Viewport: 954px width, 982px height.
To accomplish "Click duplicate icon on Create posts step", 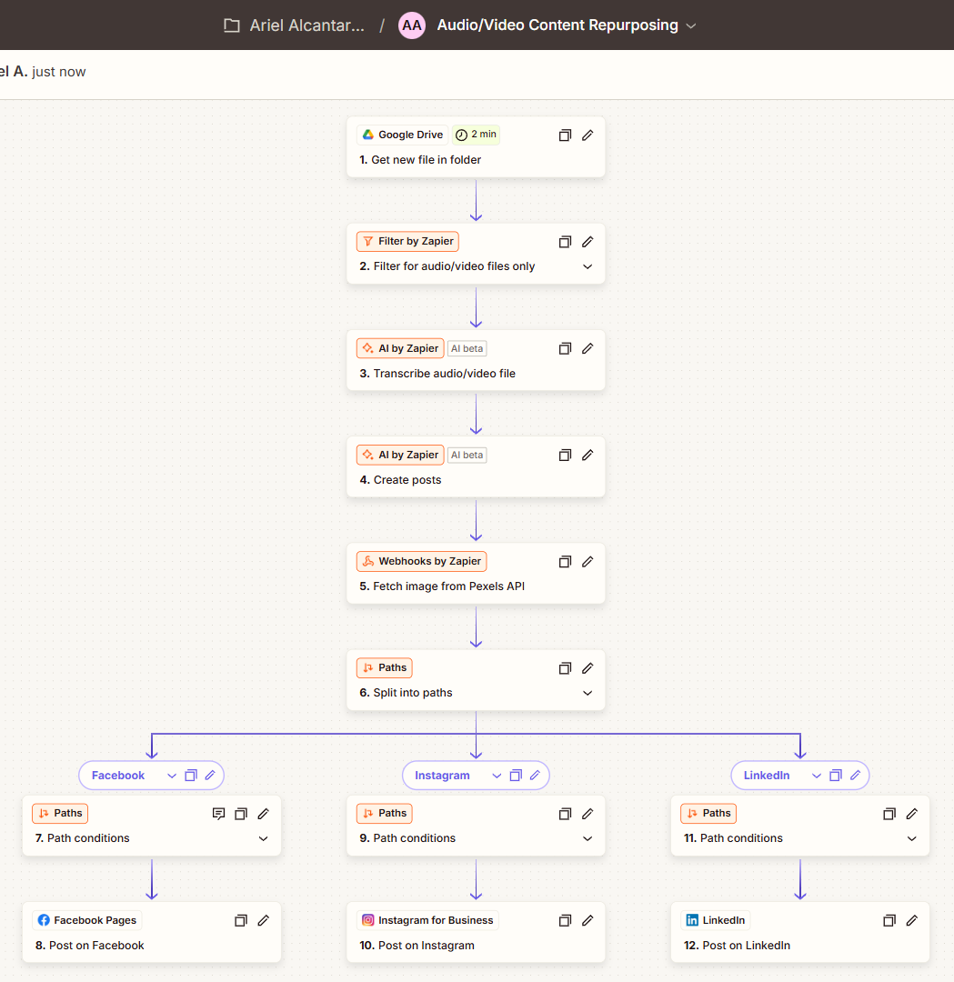I will (x=565, y=455).
